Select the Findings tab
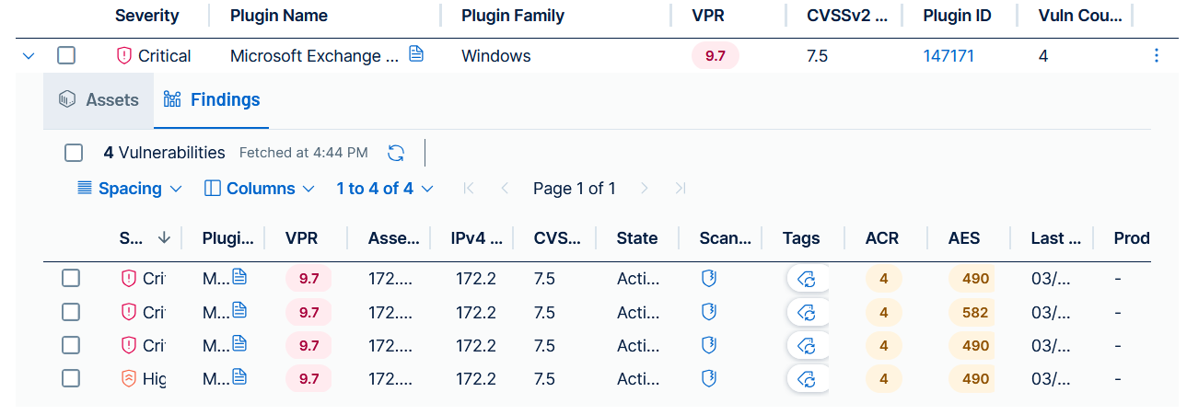The height and width of the screenshot is (415, 1187). click(x=212, y=100)
